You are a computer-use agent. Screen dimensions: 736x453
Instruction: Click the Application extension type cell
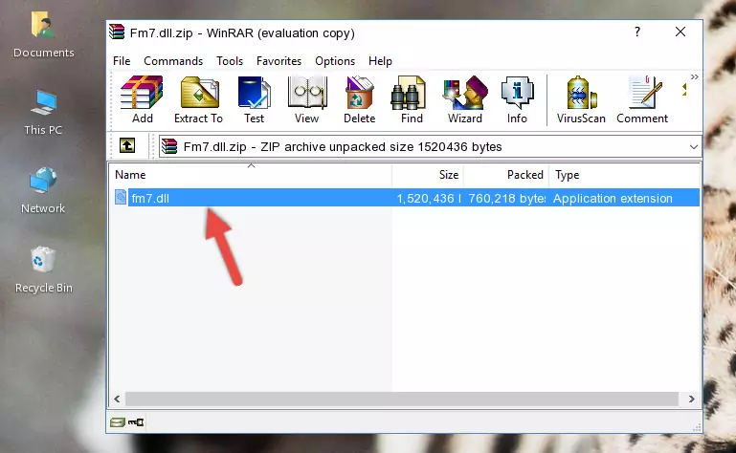pos(613,199)
